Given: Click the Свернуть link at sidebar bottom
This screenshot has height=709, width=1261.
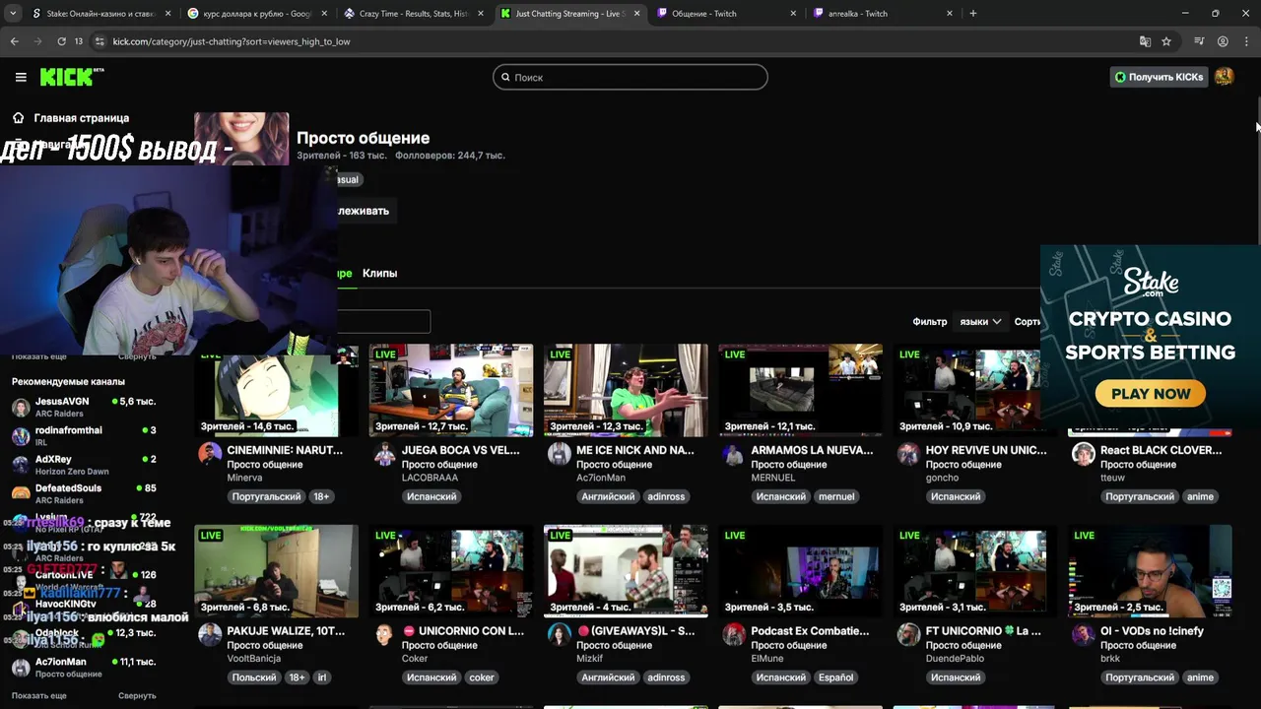Looking at the screenshot, I should [x=137, y=695].
